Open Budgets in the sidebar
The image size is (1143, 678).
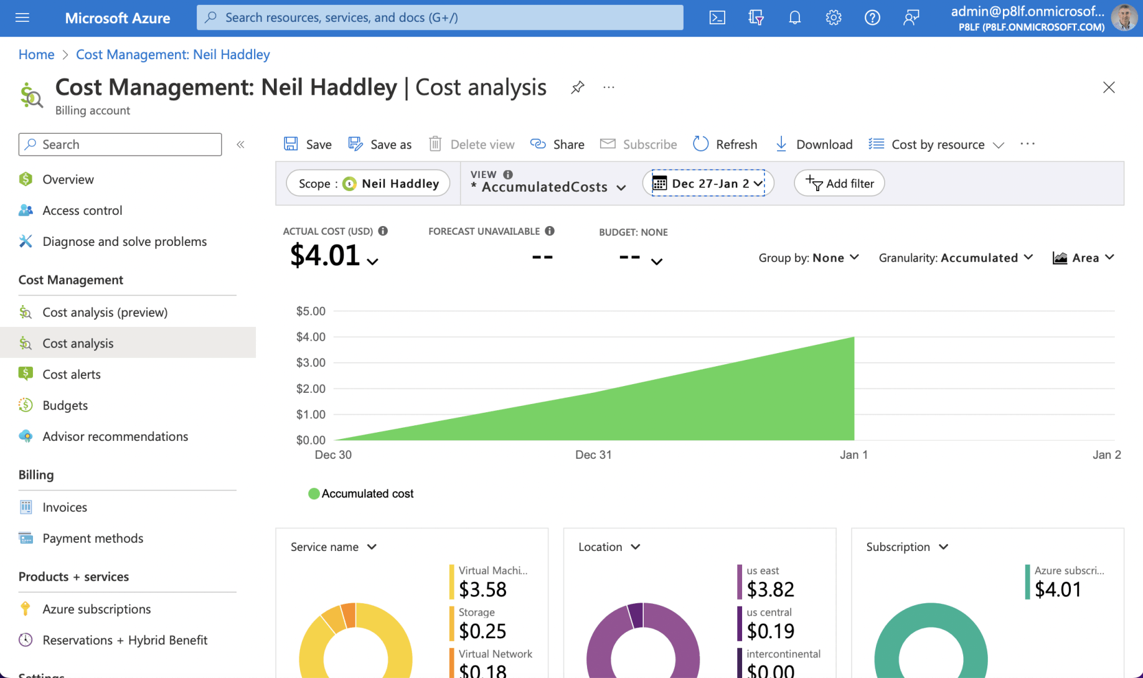[65, 405]
